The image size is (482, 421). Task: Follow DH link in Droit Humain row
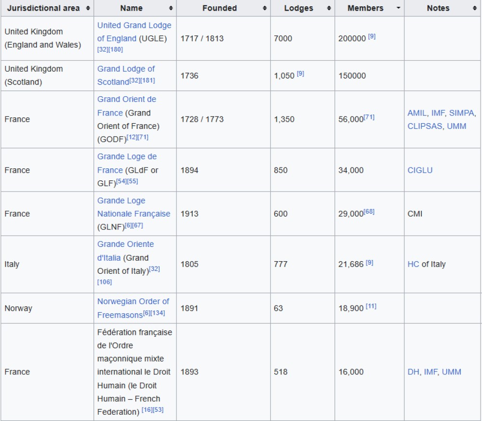click(x=413, y=372)
